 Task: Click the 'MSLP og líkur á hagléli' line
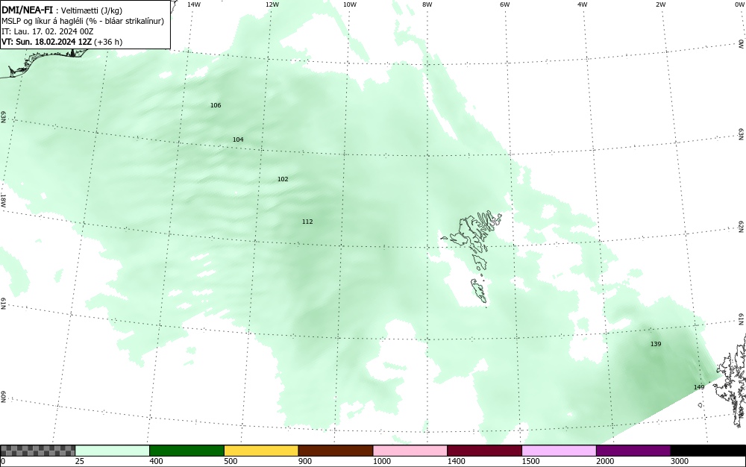click(83, 21)
